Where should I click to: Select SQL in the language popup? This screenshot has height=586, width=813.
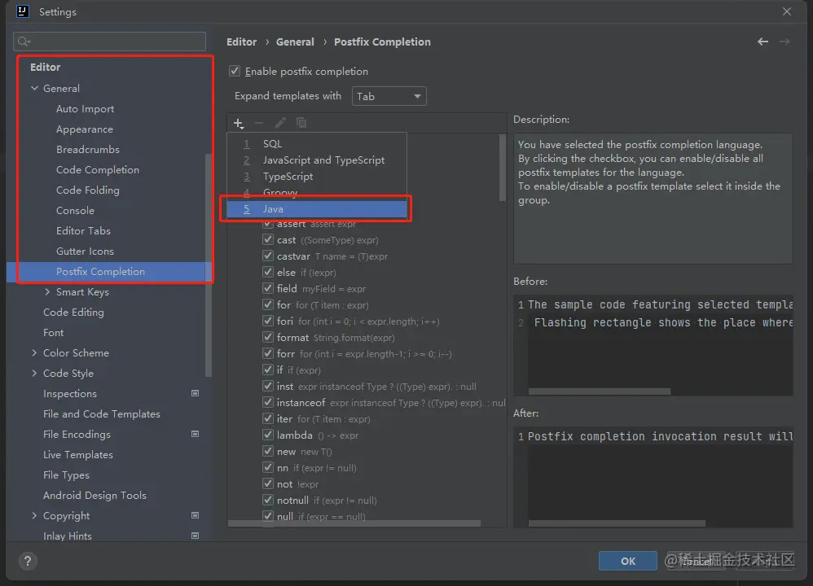[317, 143]
